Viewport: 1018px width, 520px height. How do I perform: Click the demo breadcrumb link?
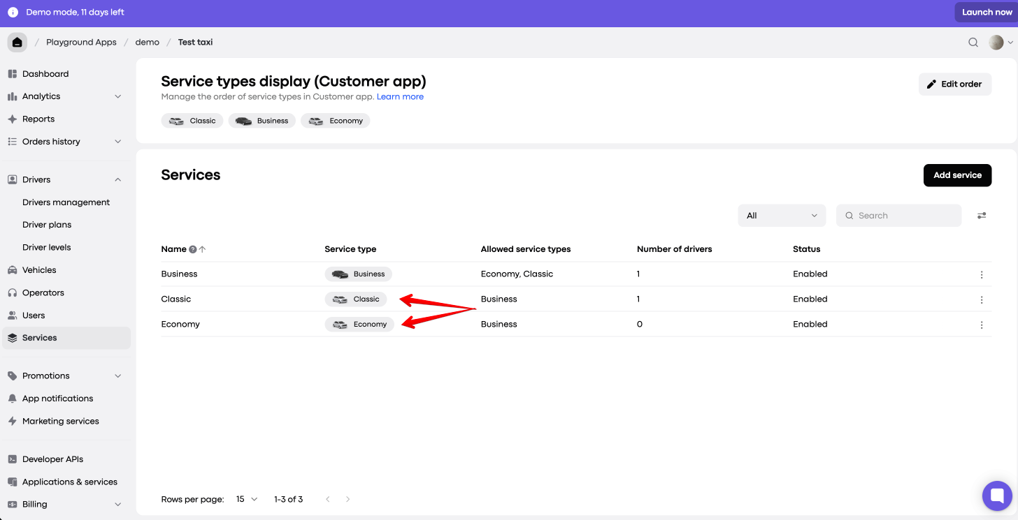[x=148, y=43]
